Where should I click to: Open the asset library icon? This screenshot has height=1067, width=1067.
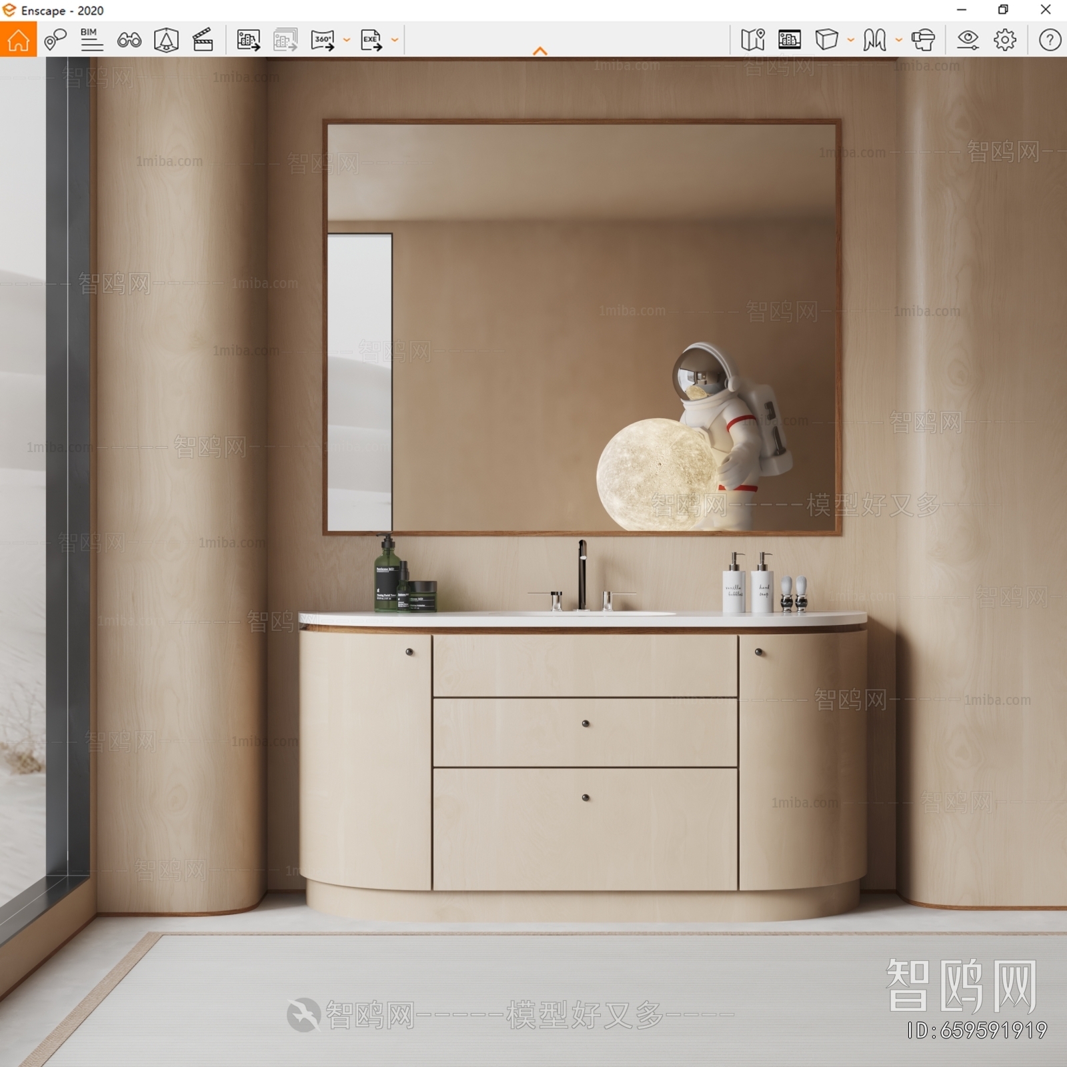pyautogui.click(x=790, y=40)
